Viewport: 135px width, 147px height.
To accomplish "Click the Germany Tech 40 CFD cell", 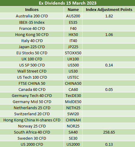I will (32, 95).
